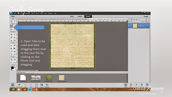
Task: Select the Crop tool
Action: [x=11, y=60]
